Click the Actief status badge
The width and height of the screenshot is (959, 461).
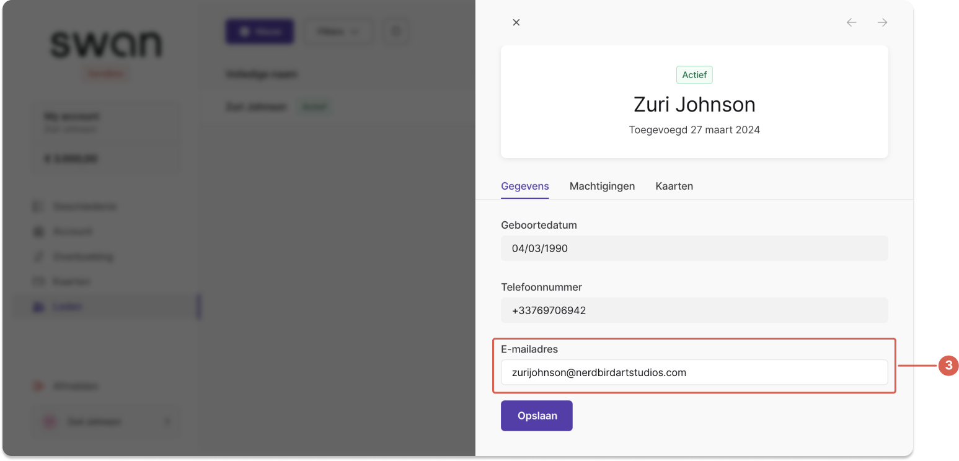[x=694, y=75]
